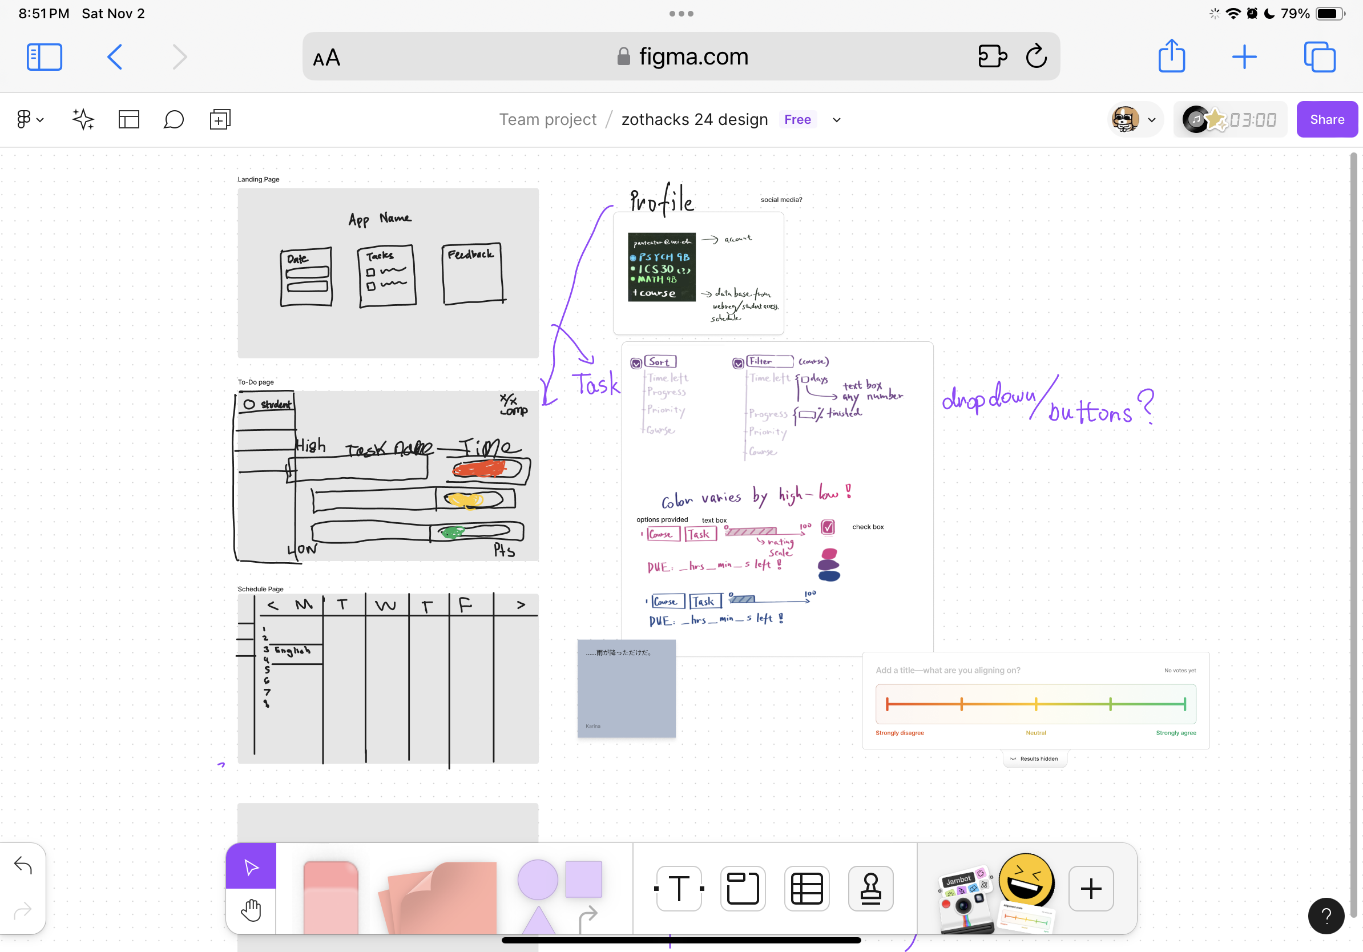Pick the table tool
The height and width of the screenshot is (952, 1363).
pos(806,889)
